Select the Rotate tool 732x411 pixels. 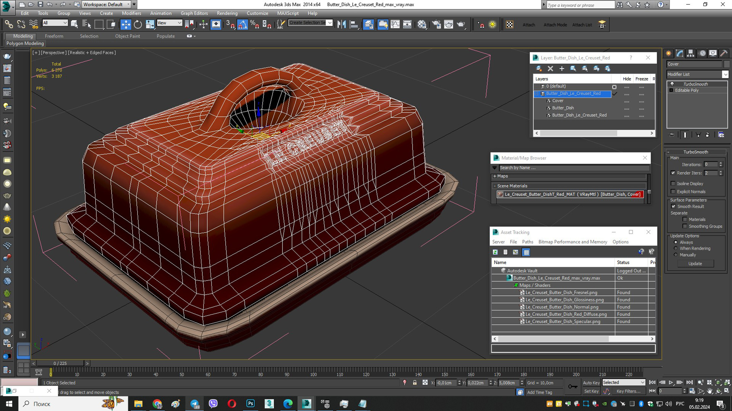138,25
